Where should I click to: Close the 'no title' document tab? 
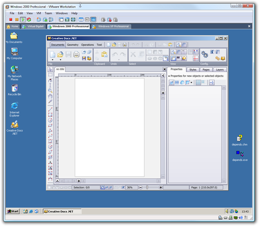point(165,69)
